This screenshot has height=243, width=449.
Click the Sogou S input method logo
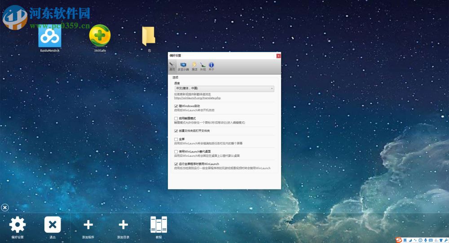(x=399, y=240)
